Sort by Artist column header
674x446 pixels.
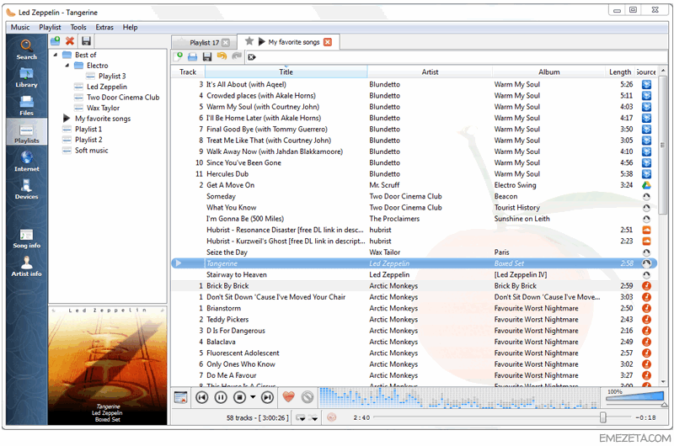430,72
